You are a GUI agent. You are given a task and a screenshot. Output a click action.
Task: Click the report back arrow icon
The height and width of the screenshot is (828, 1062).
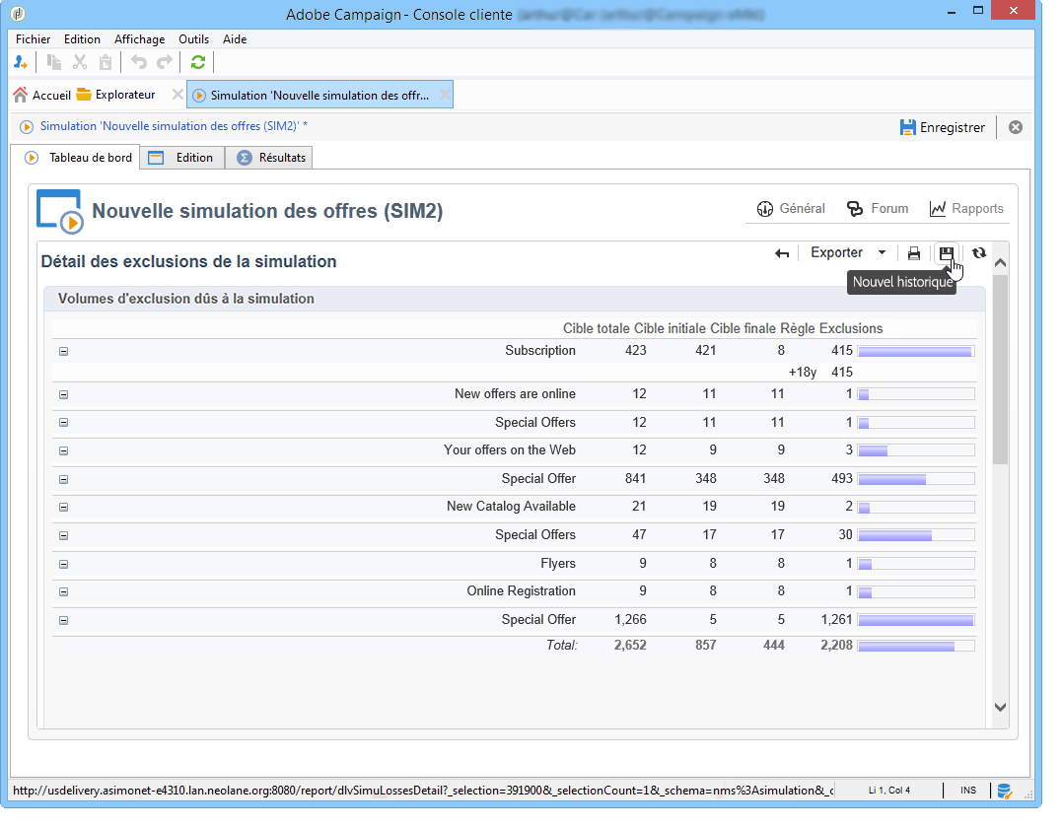pos(782,253)
